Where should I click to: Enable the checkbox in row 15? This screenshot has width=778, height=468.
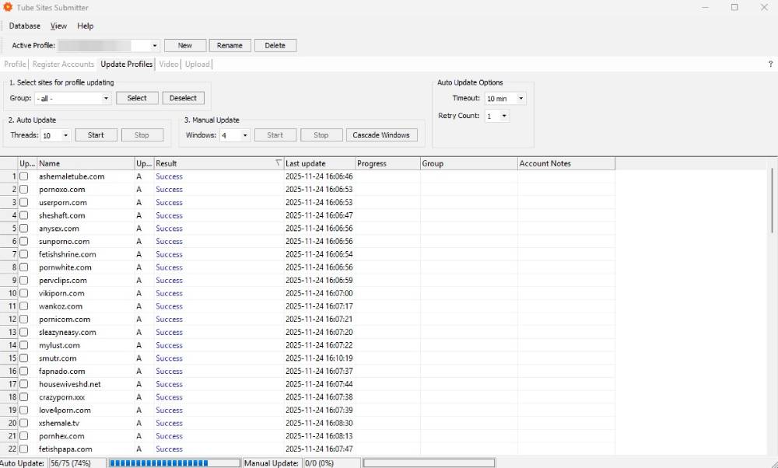pyautogui.click(x=24, y=358)
